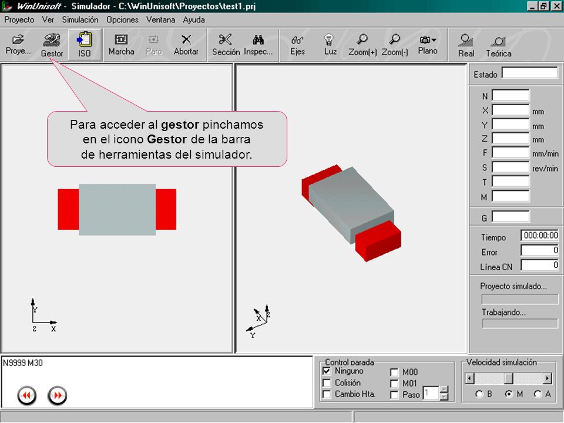Open the Opciones menu

[122, 20]
